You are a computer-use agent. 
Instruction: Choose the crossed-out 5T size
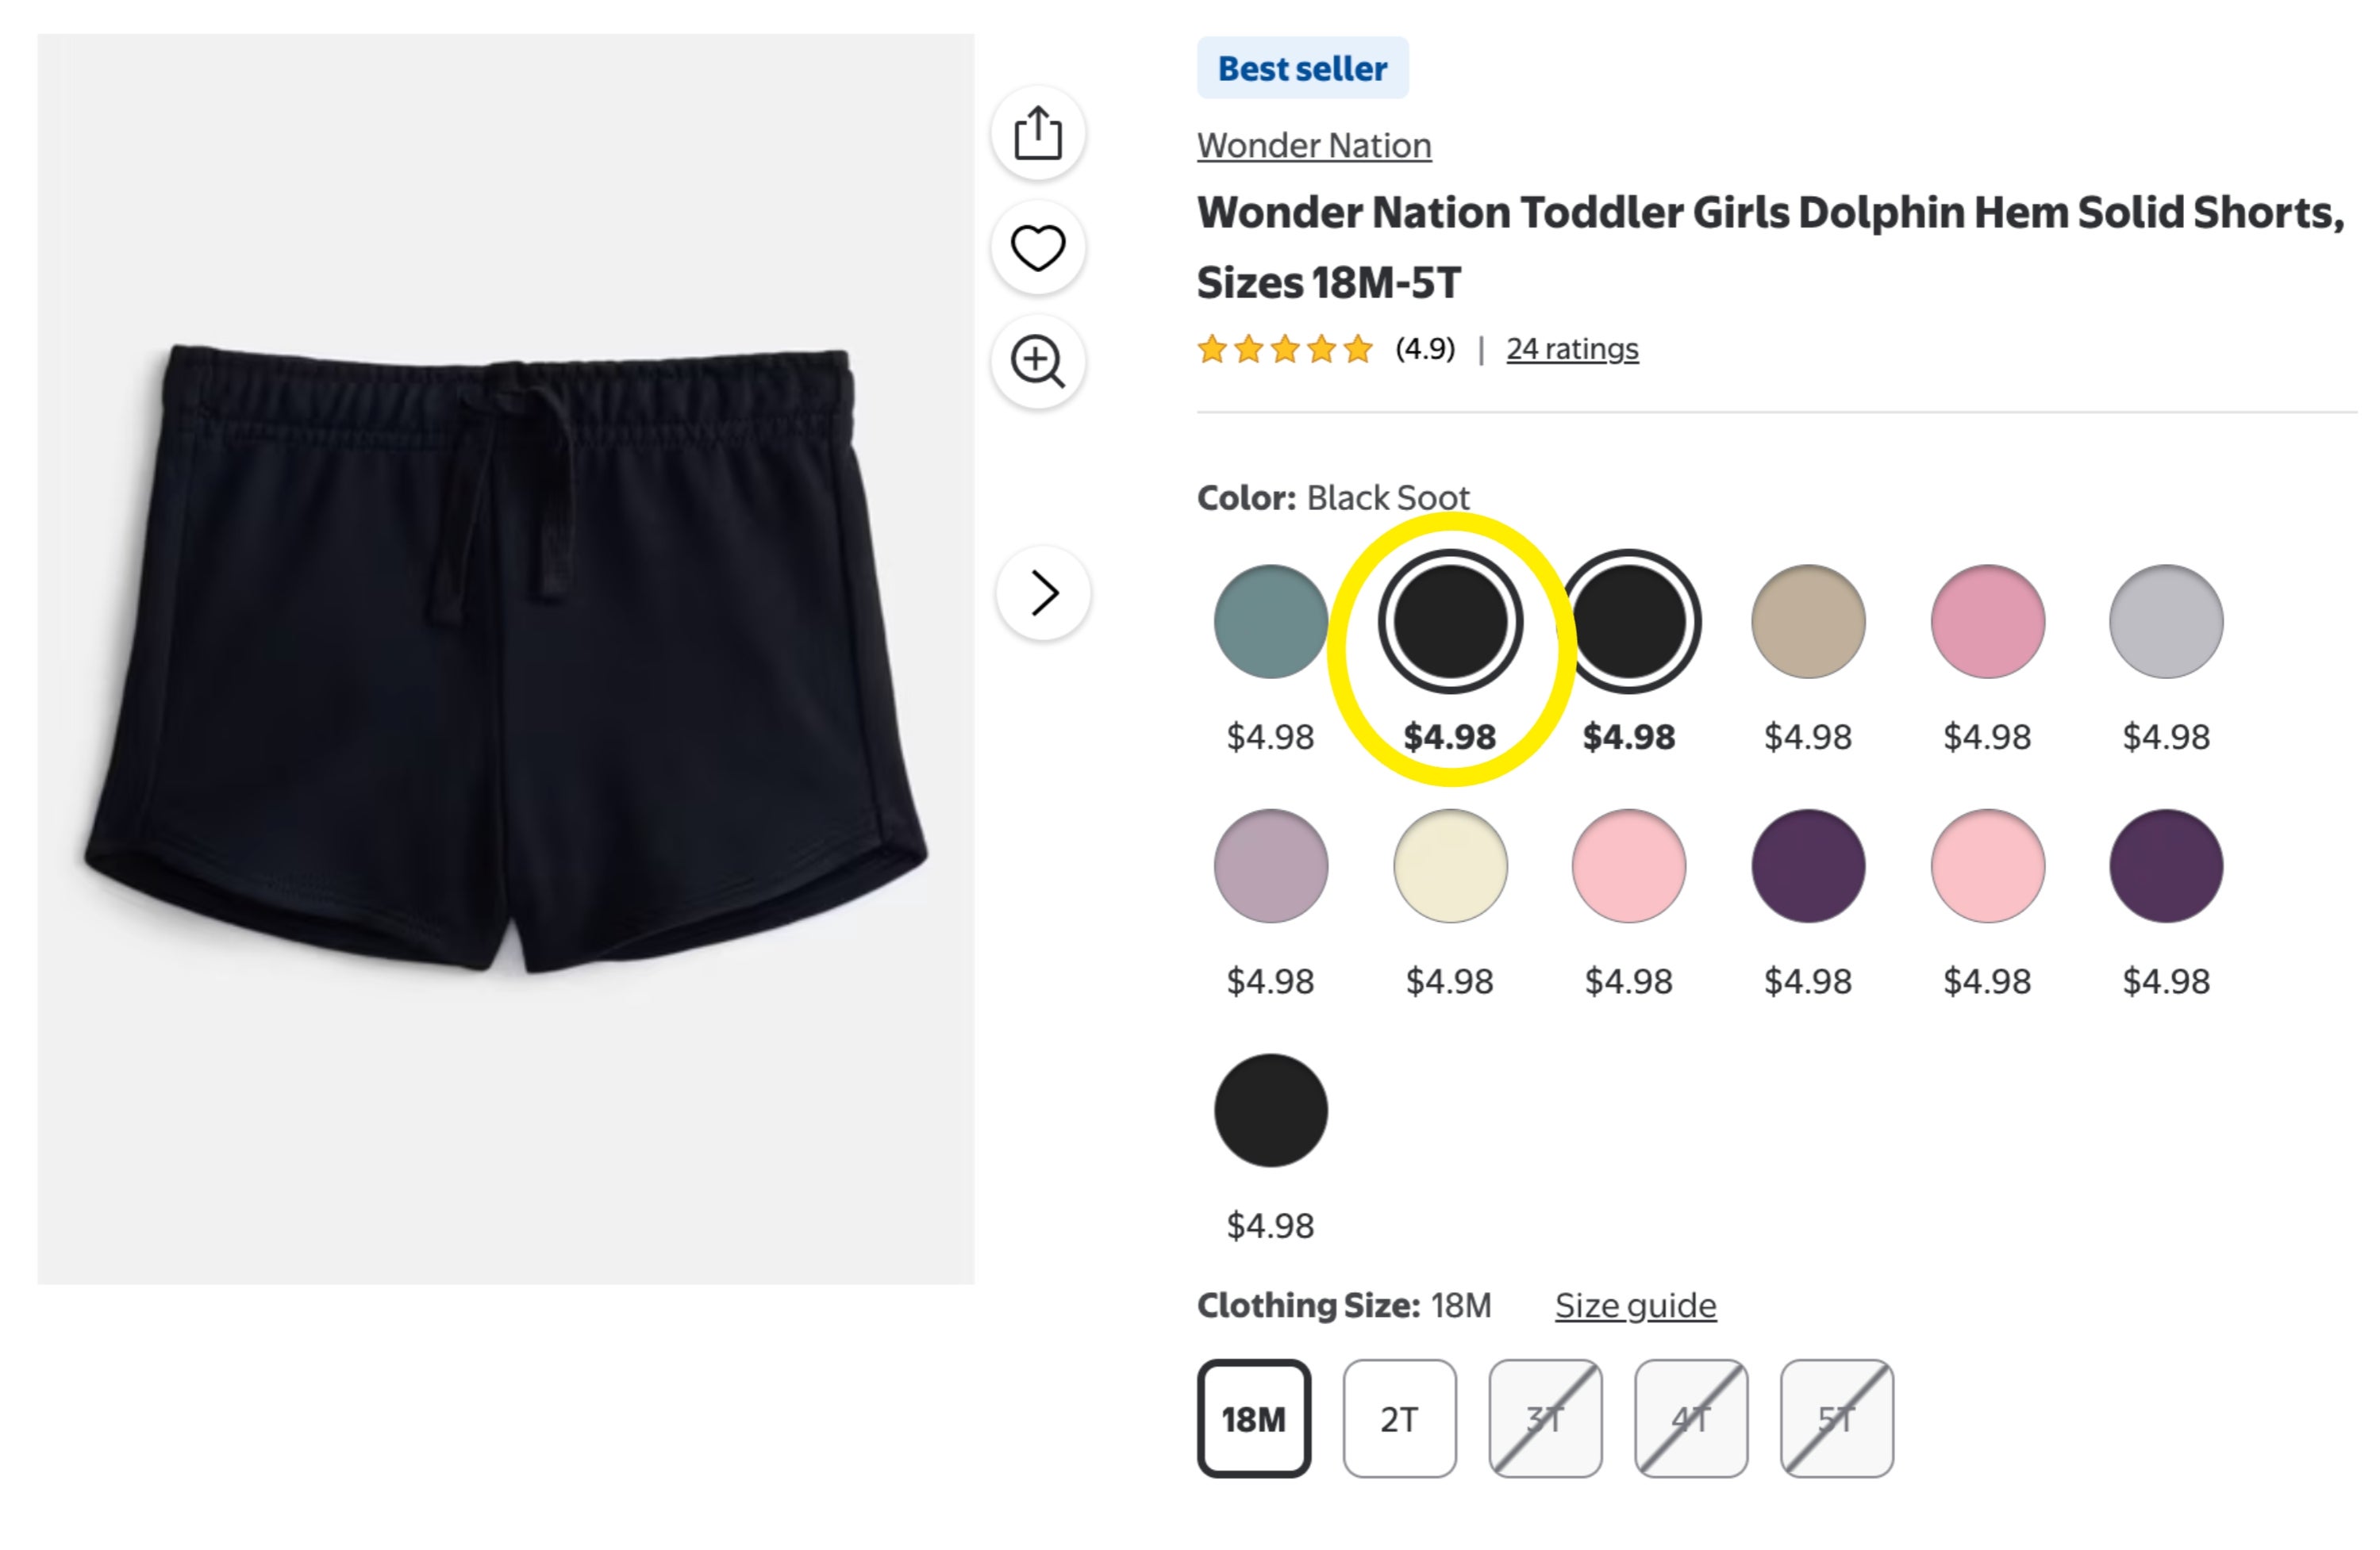1837,1418
